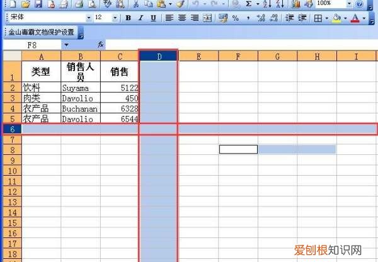Toggle Align Right
This screenshot has height=262, width=378.
click(195, 18)
